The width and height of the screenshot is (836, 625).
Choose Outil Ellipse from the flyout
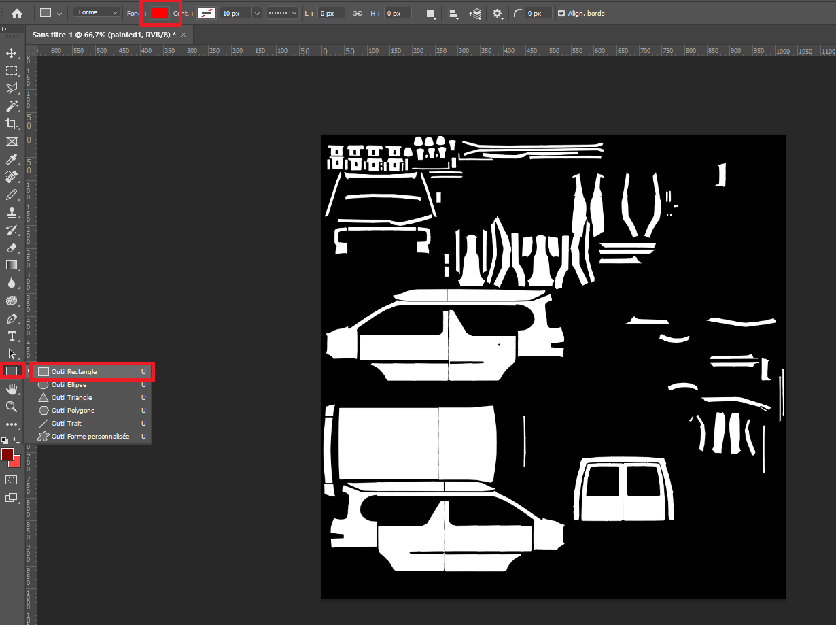69,385
